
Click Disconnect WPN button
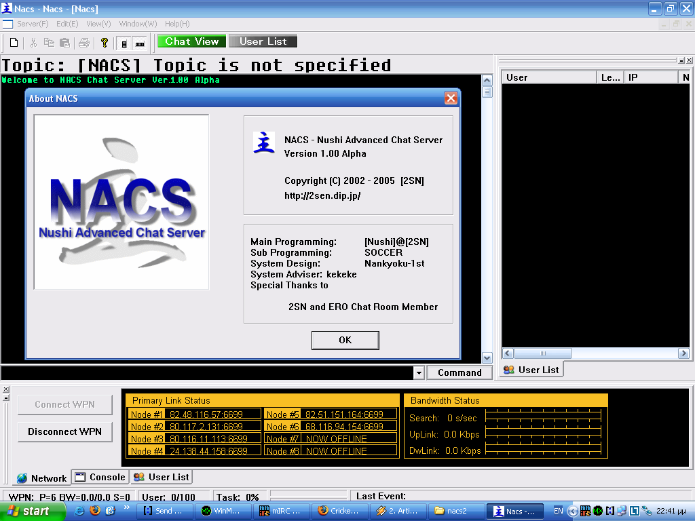tap(64, 431)
